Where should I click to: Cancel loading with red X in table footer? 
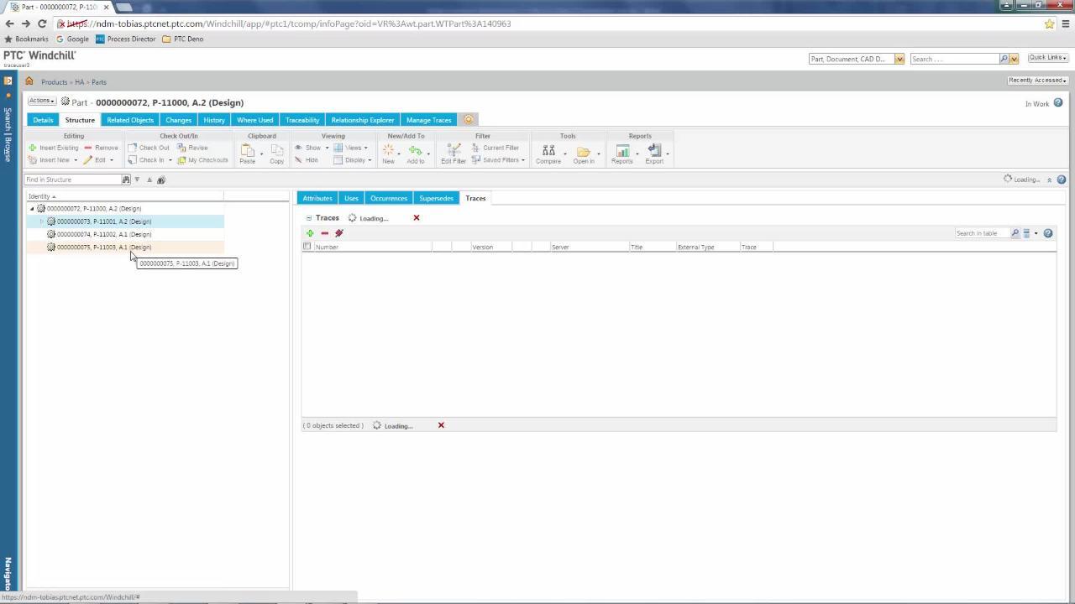pos(441,425)
